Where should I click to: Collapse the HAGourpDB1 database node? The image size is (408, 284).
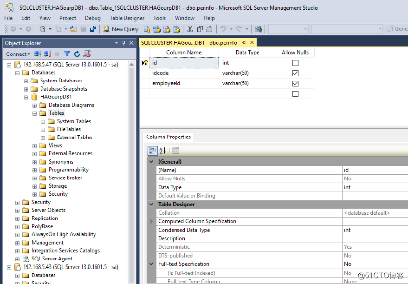[x=26, y=97]
